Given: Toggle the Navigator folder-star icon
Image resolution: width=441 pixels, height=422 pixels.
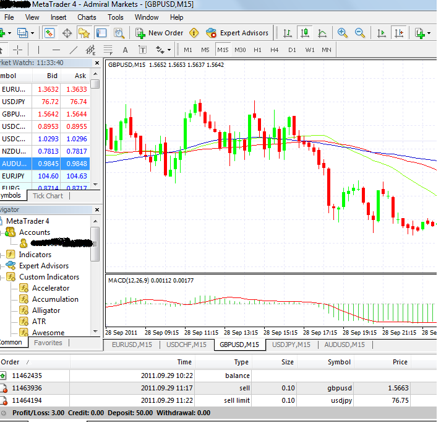Looking at the screenshot, I should pyautogui.click(x=84, y=33).
